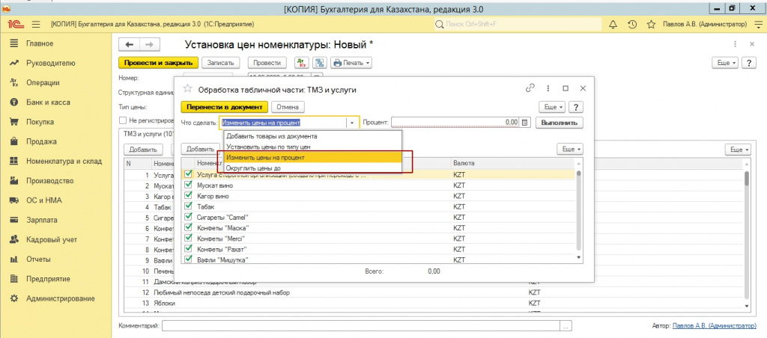Focus the search field Поиск Ctrl+Shift+F
Viewport: 767px width, 338px height.
tap(518, 25)
